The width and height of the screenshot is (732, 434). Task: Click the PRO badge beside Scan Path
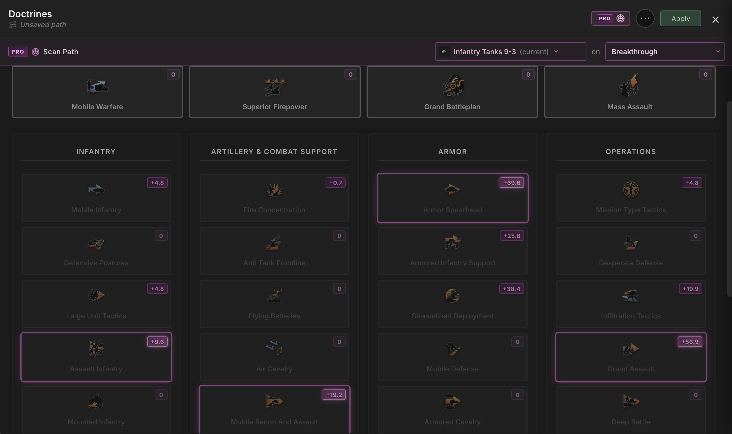[x=18, y=52]
